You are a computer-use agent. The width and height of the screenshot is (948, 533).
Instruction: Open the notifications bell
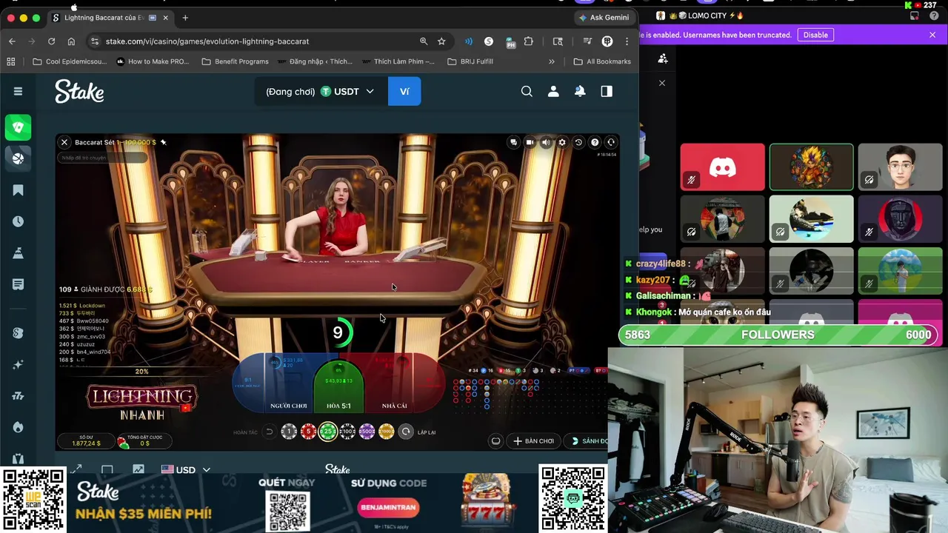[x=580, y=91]
